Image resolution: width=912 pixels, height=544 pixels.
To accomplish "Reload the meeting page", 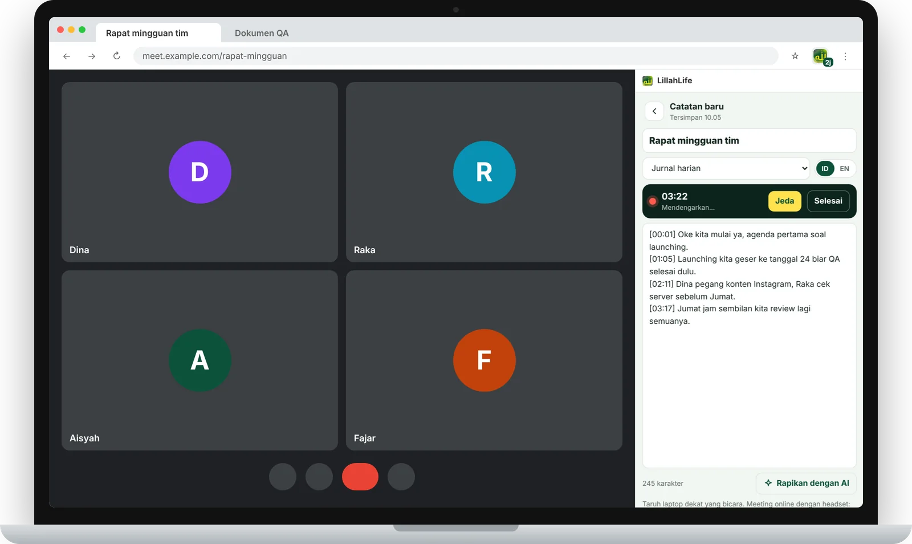I will [117, 56].
